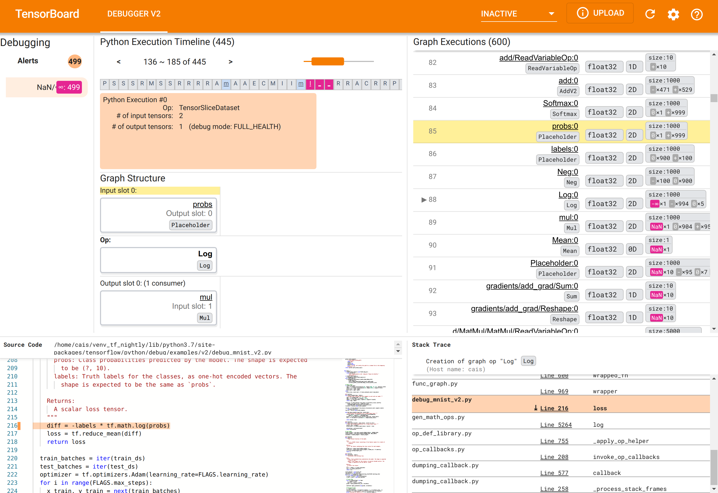Open the INACTIVE status dropdown
The image size is (718, 493).
click(518, 14)
